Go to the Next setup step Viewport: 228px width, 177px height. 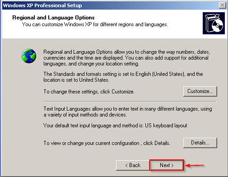click(x=167, y=165)
